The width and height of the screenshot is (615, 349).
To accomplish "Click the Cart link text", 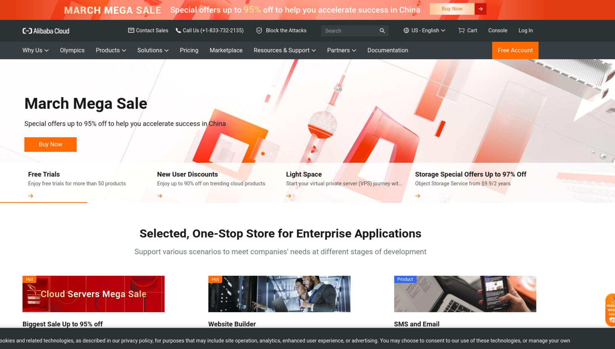I will coord(472,30).
